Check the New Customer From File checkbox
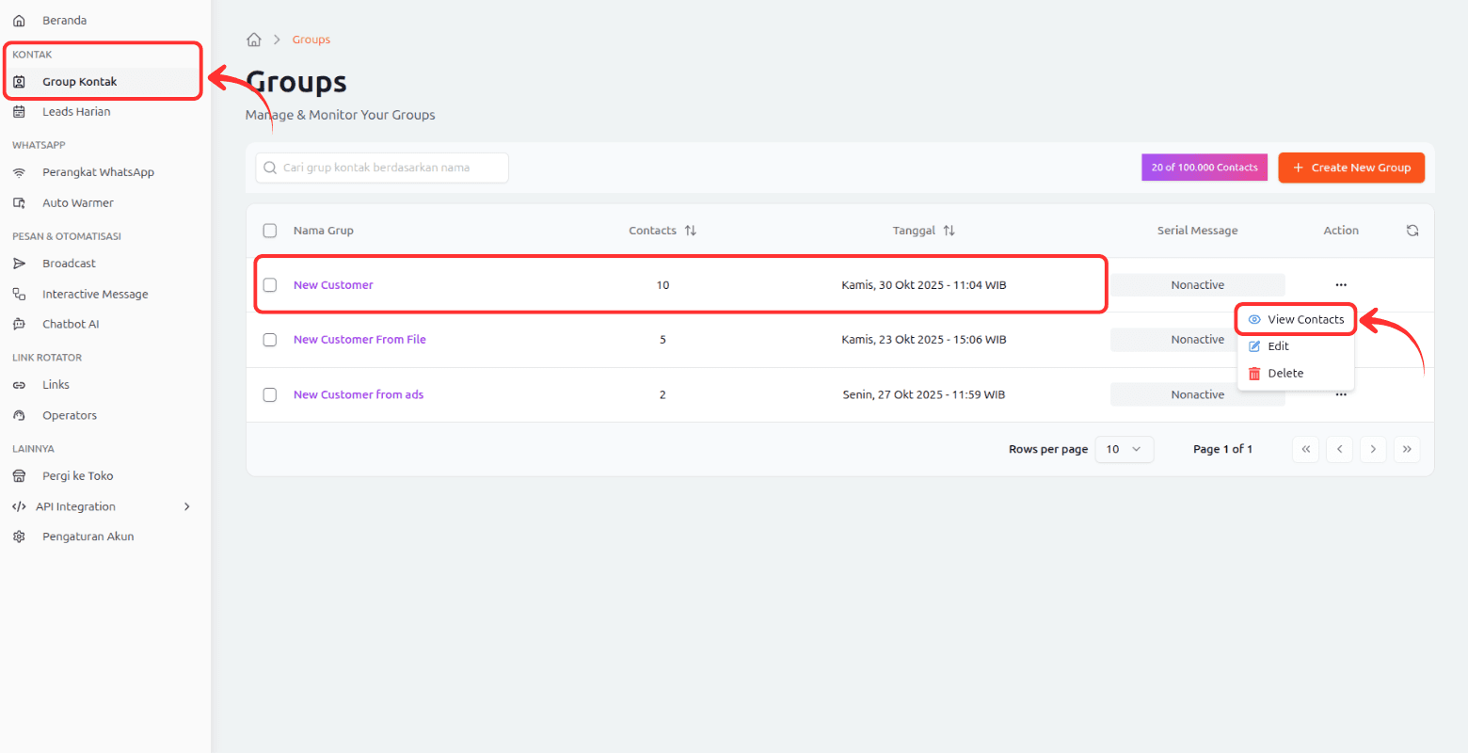 click(270, 340)
